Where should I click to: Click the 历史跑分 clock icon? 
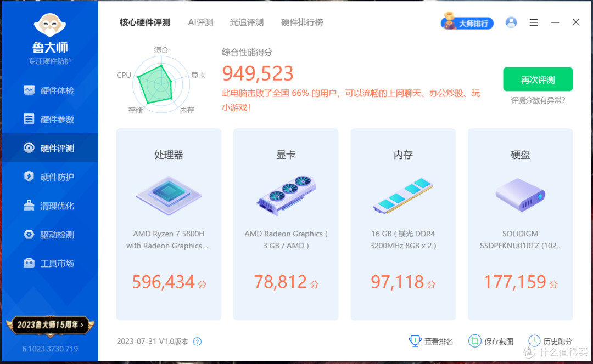(534, 341)
